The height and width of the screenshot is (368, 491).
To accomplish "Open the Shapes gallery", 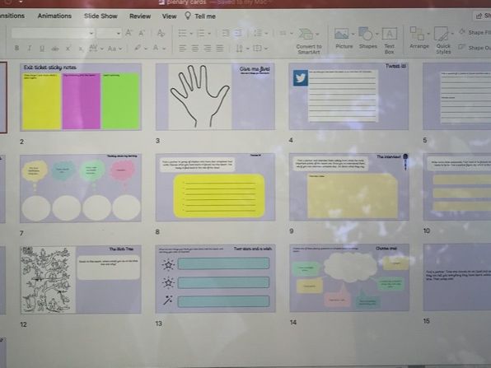I will (368, 38).
